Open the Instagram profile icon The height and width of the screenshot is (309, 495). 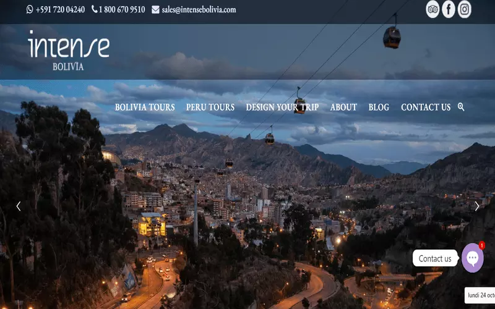tap(465, 9)
